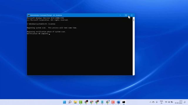Click the microphone tray icon
Screen dimensions: 188x105
[x=157, y=102]
